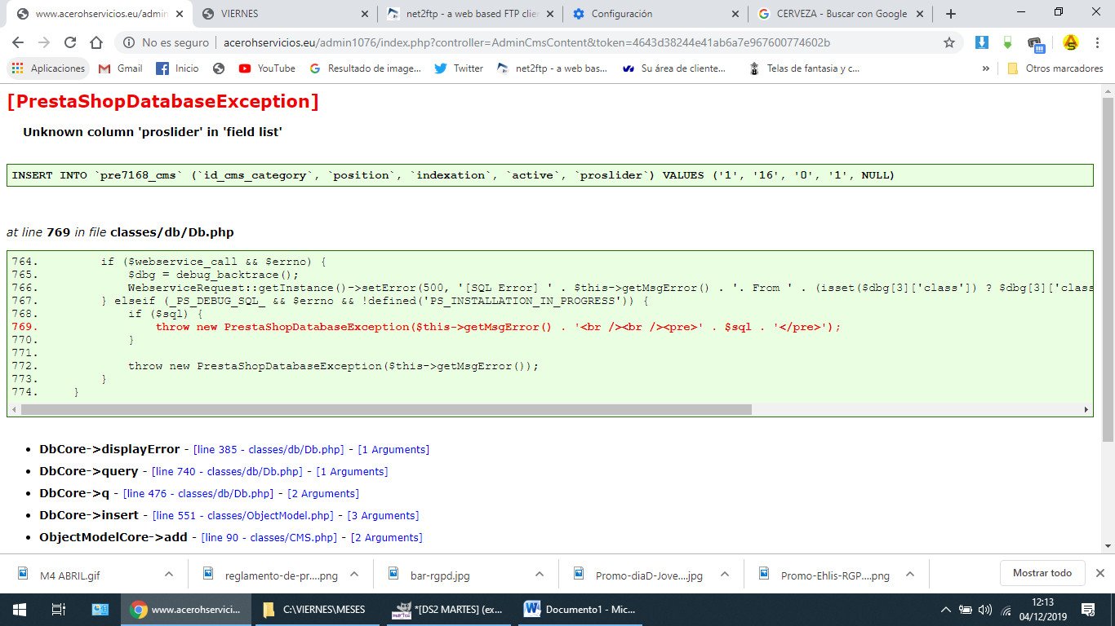
Task: Open the Windows notification center
Action: click(x=1087, y=609)
